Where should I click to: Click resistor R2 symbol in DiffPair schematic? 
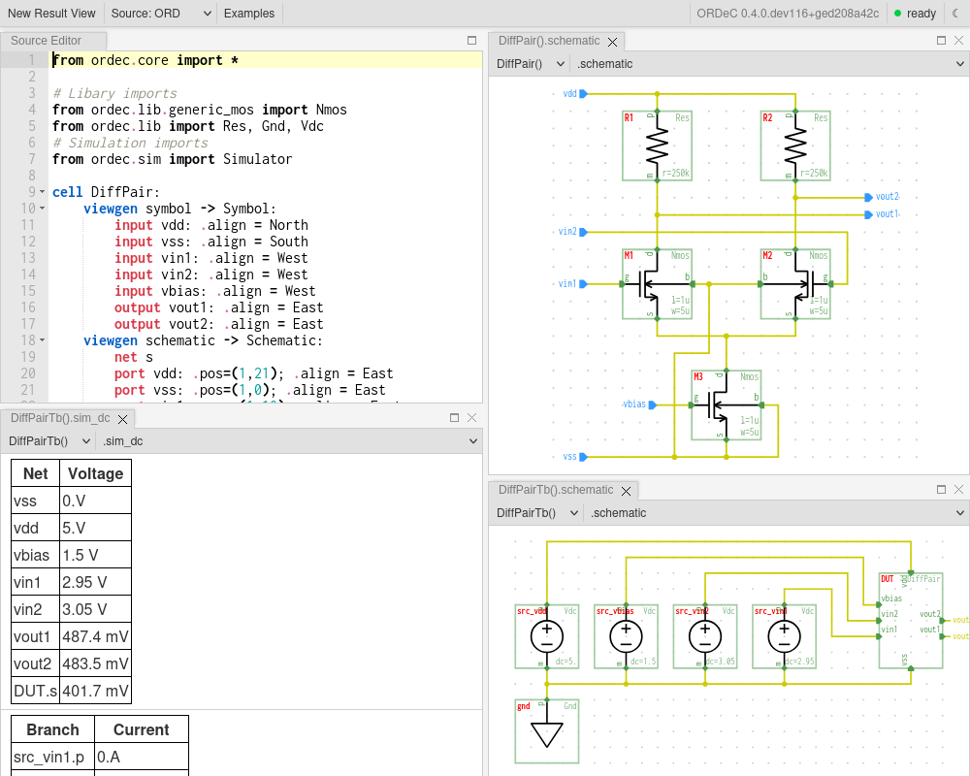point(795,146)
